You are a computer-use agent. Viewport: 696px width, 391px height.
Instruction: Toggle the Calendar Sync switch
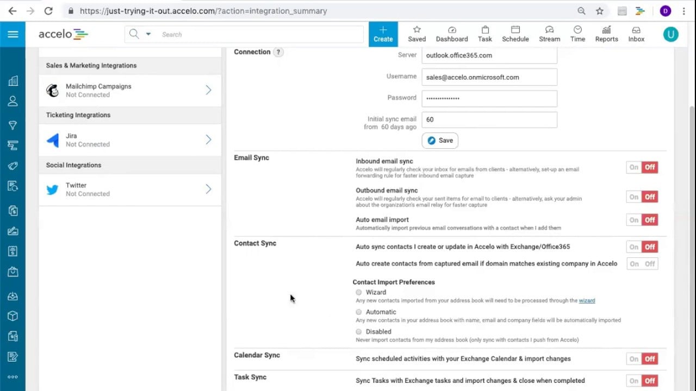[x=642, y=359]
